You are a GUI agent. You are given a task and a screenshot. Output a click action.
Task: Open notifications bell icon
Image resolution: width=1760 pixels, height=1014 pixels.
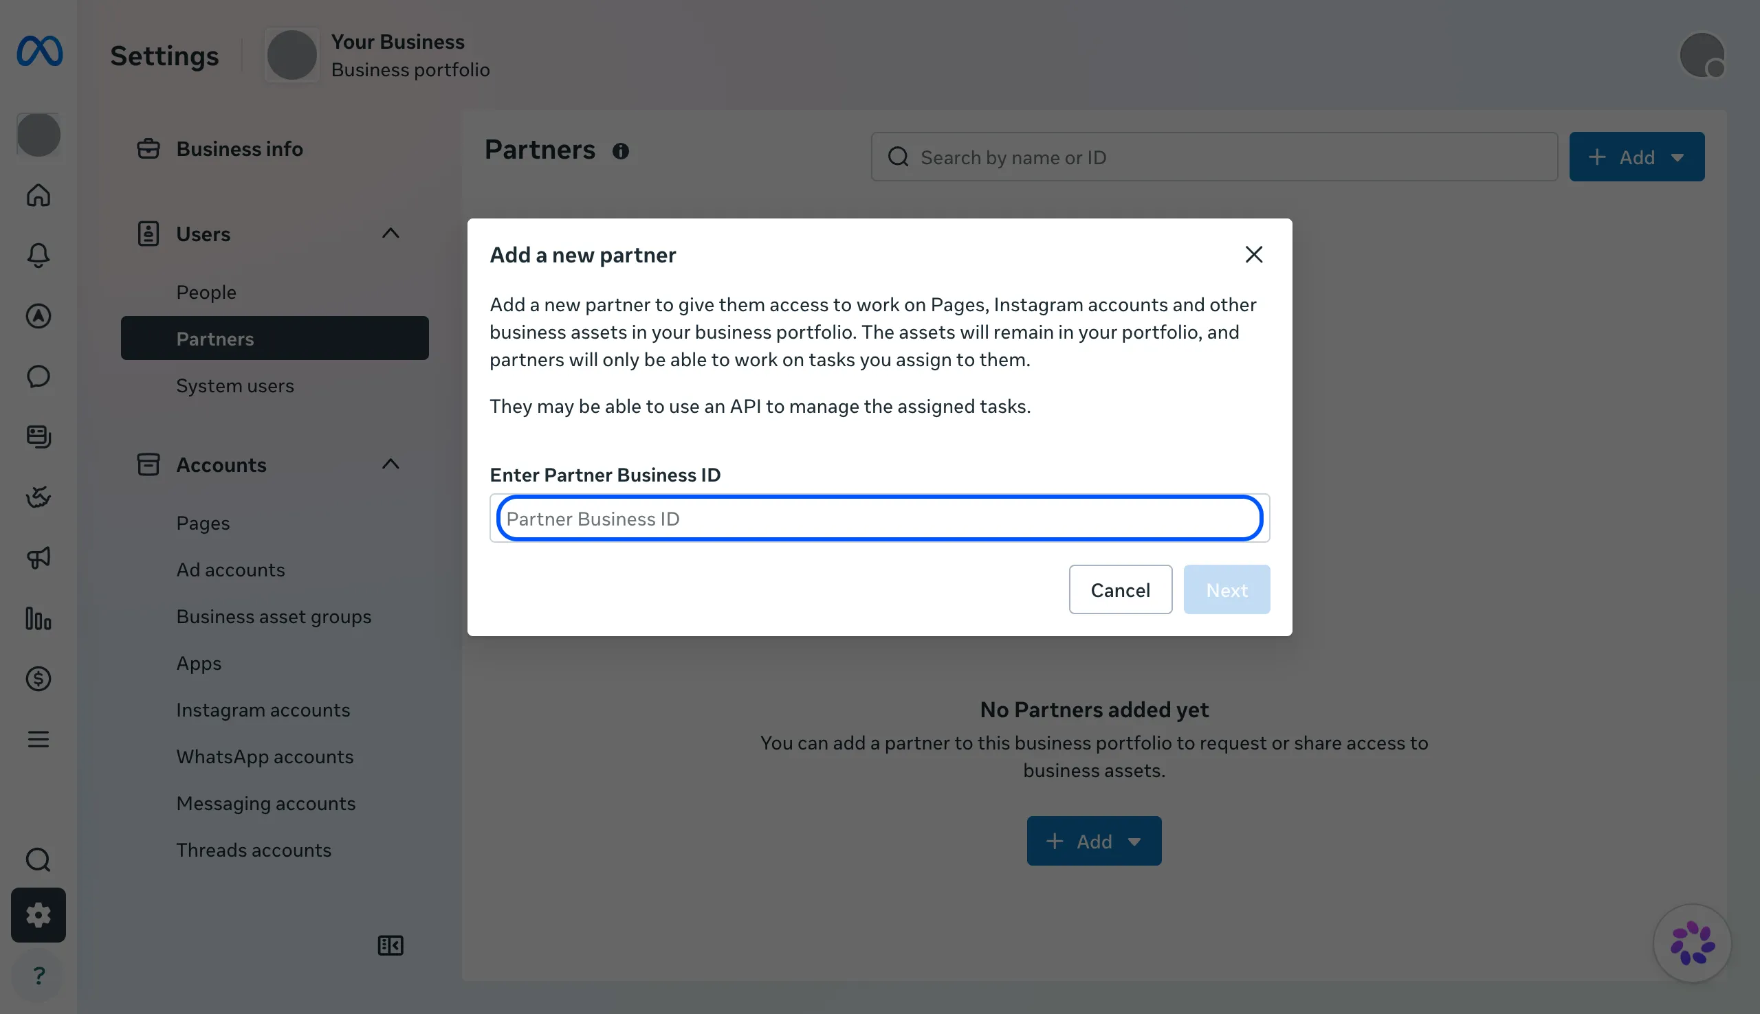pyautogui.click(x=38, y=256)
